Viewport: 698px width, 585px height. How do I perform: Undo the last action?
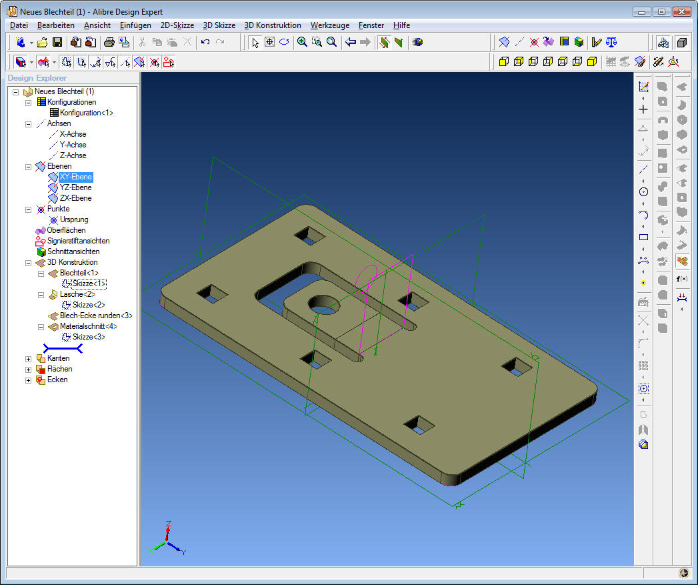[205, 42]
